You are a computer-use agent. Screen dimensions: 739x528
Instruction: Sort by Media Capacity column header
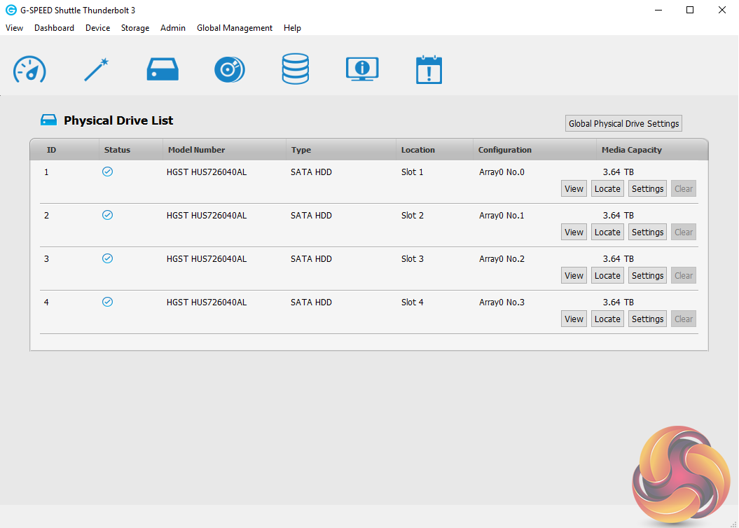(x=631, y=150)
